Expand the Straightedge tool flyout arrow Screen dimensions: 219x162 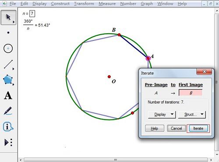tap(14, 68)
